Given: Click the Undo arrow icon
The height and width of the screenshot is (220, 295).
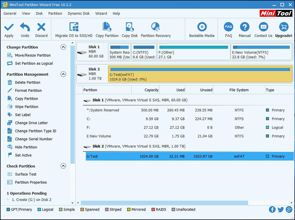Looking at the screenshot, I should [25, 27].
